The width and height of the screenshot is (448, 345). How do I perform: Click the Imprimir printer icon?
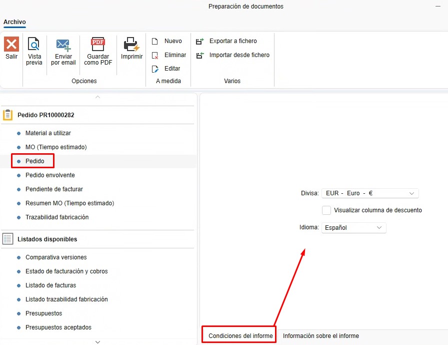point(131,44)
